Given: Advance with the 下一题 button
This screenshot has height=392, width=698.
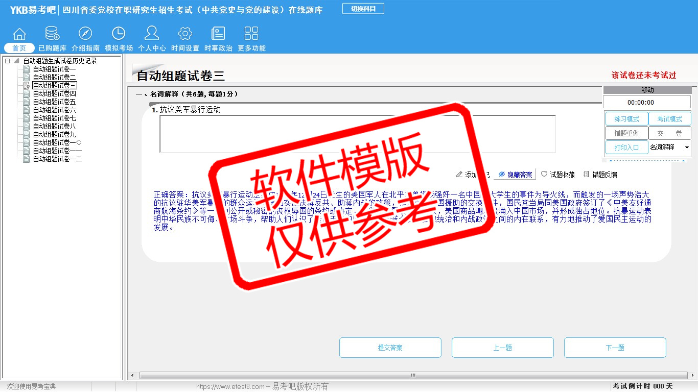Looking at the screenshot, I should [615, 348].
